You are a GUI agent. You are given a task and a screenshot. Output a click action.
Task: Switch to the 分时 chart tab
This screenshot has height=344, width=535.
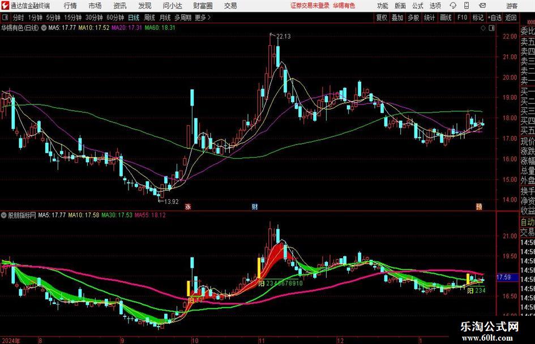click(x=18, y=18)
